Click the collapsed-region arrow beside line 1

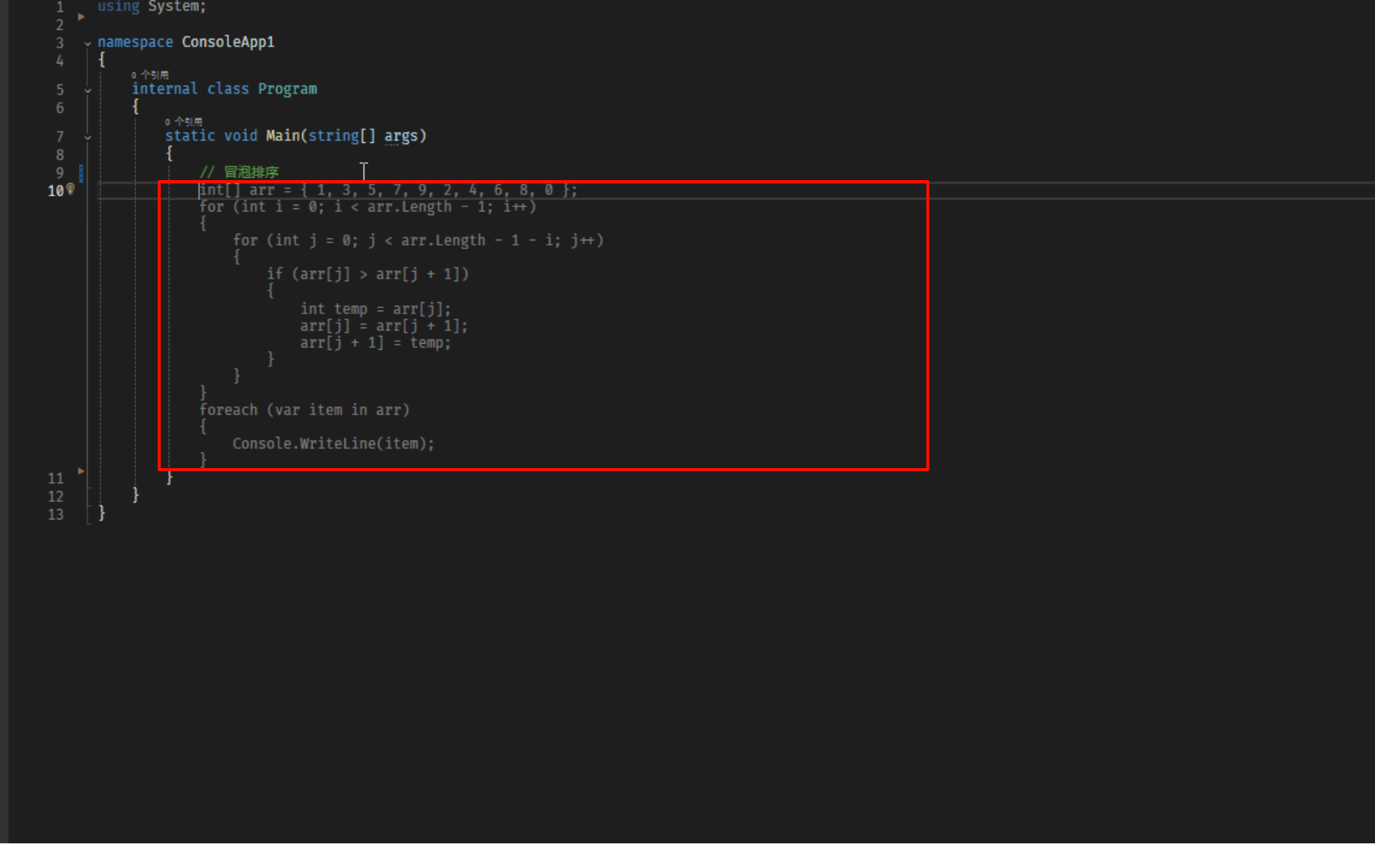(x=80, y=16)
